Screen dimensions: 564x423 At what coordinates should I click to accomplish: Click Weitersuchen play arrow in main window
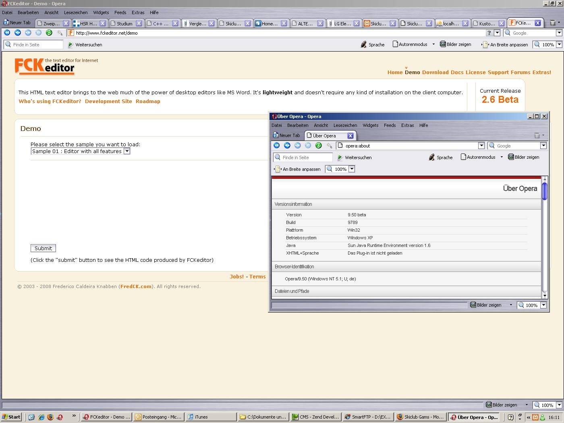(70, 45)
